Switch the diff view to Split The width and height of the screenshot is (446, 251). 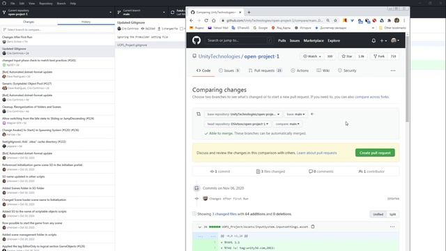coord(392,214)
